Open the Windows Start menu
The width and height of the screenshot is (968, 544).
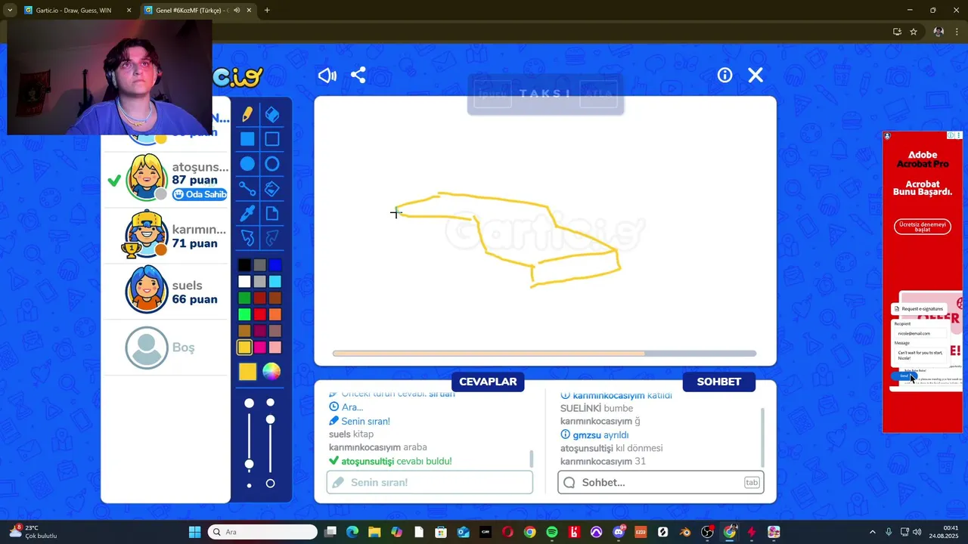[194, 532]
